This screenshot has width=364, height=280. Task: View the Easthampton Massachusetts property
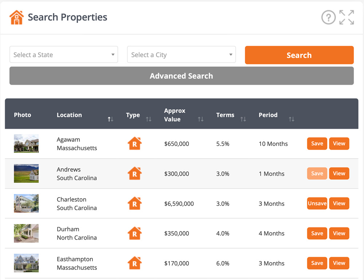coord(339,263)
